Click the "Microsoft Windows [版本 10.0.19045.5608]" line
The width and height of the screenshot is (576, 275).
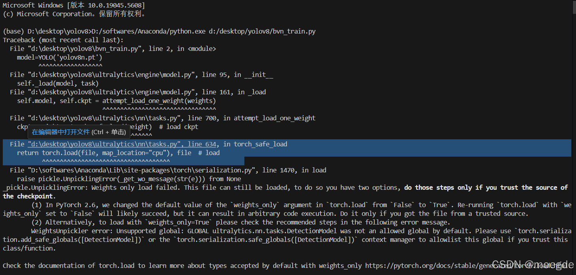click(x=74, y=5)
